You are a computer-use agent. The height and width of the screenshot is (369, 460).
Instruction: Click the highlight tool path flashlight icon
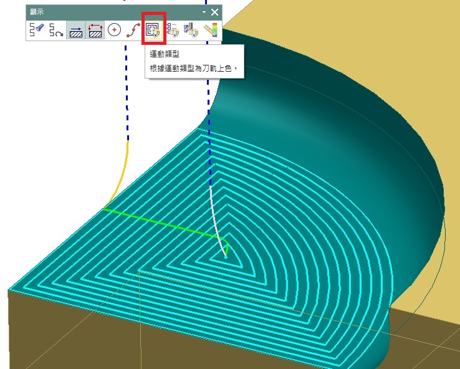click(x=37, y=30)
